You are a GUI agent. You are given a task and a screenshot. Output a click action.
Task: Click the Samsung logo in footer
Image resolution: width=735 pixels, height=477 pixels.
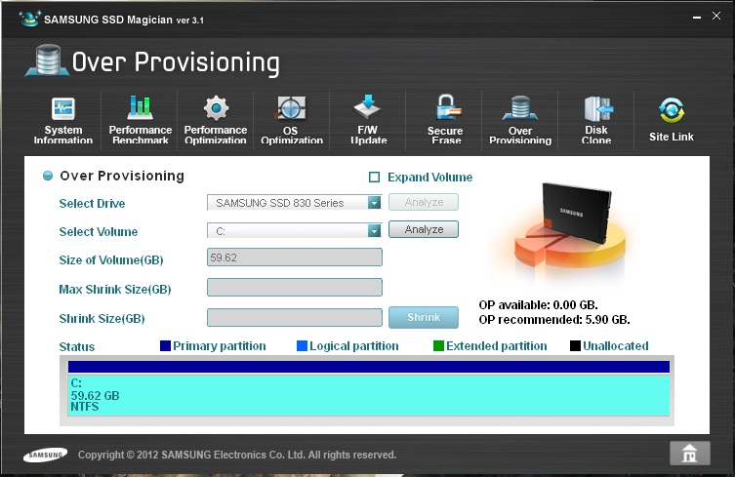pos(46,455)
